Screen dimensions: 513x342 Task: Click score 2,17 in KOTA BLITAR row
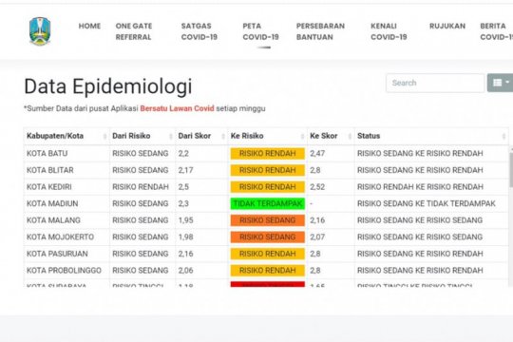(185, 170)
